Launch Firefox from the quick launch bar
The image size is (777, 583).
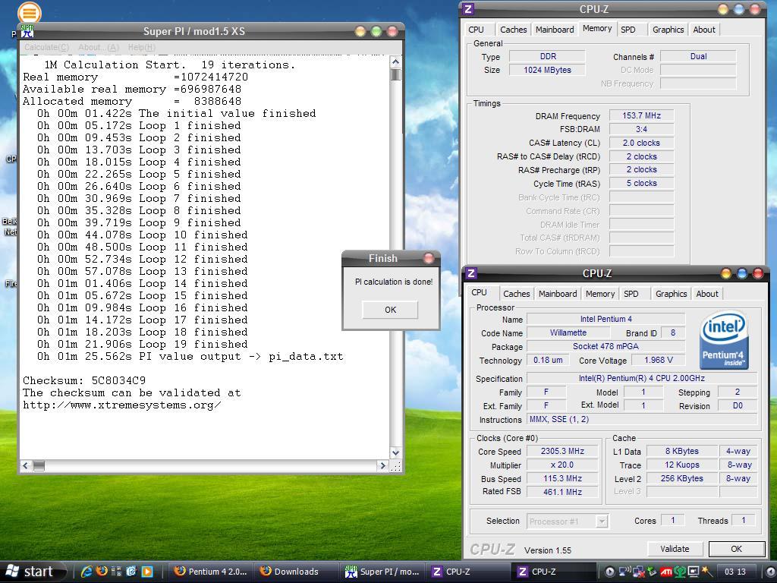(x=102, y=571)
